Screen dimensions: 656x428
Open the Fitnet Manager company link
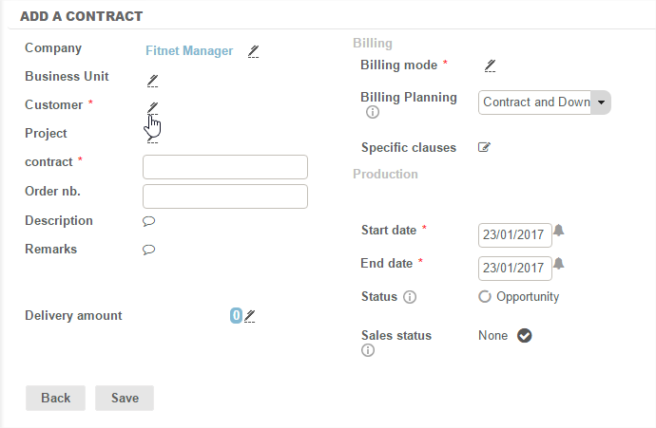point(188,51)
